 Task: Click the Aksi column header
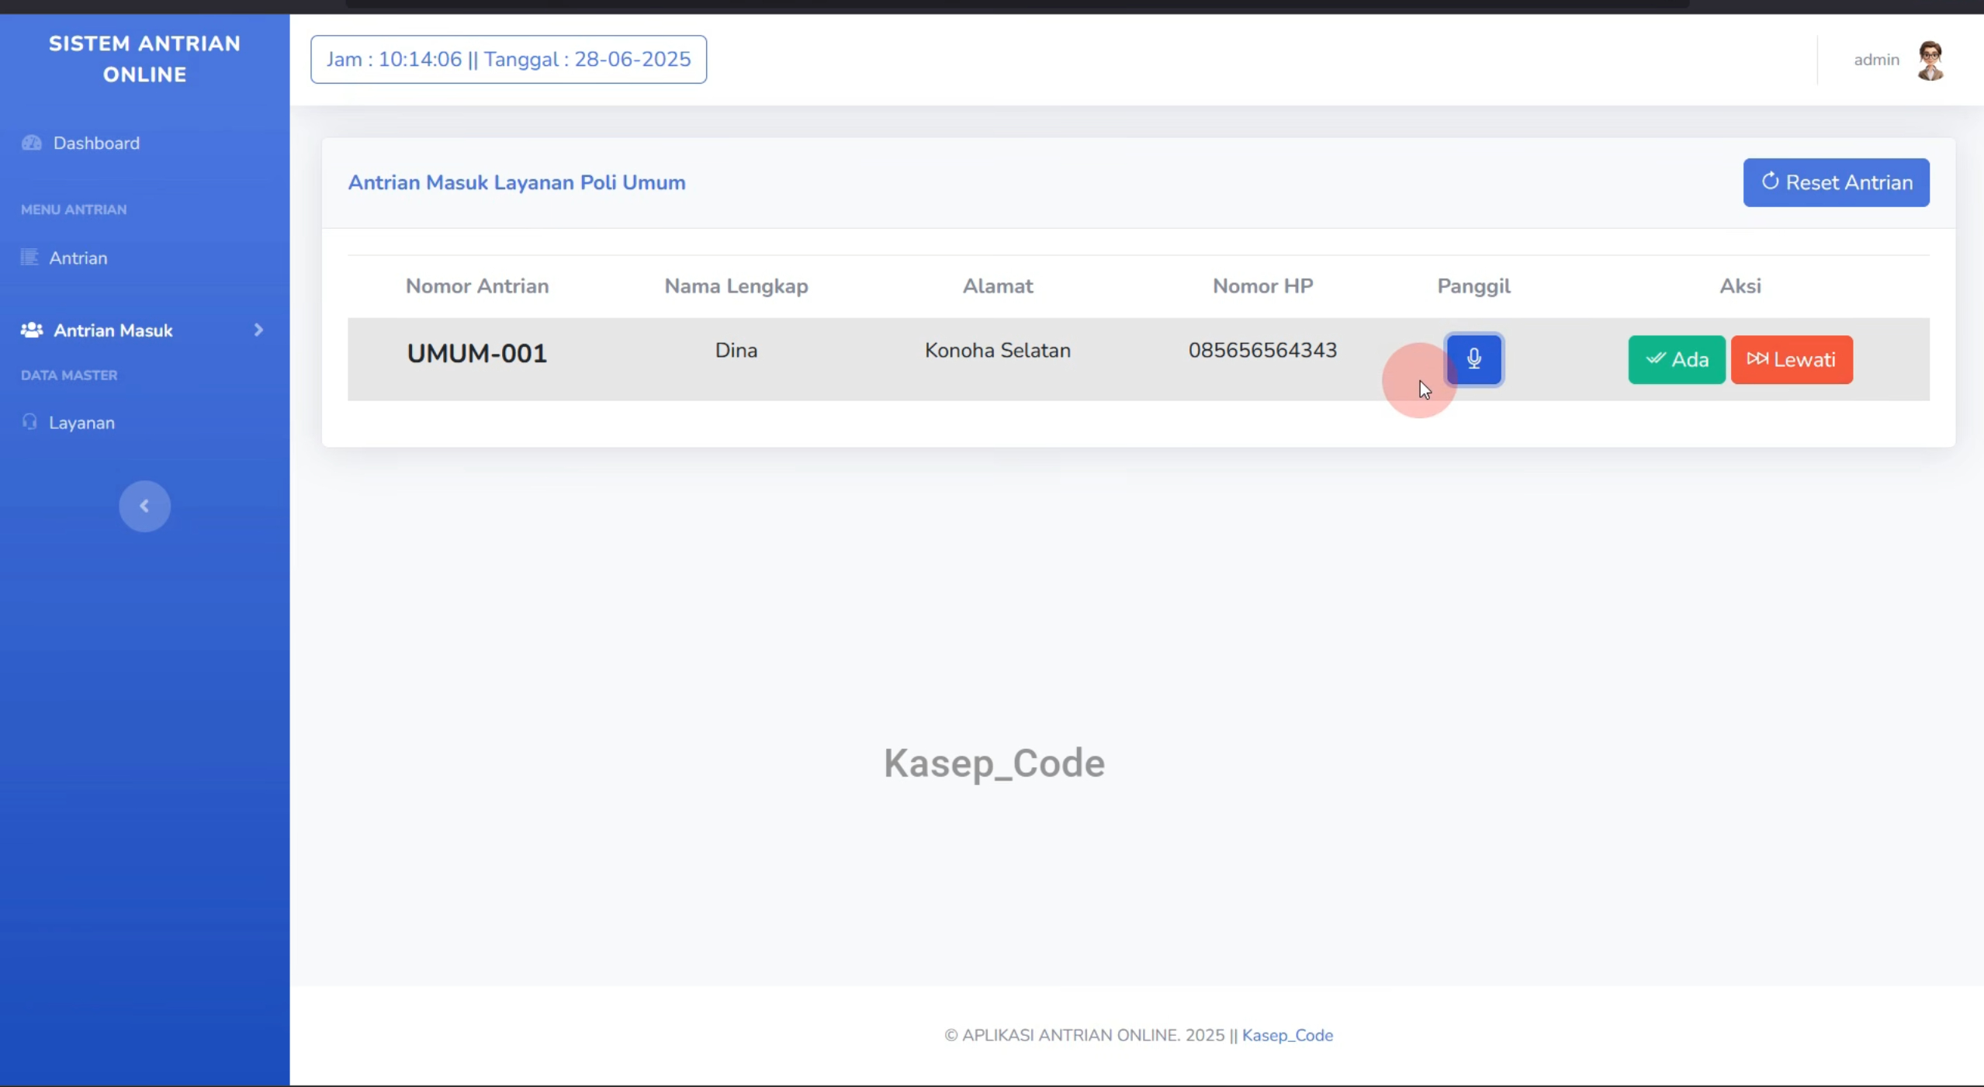coord(1740,286)
